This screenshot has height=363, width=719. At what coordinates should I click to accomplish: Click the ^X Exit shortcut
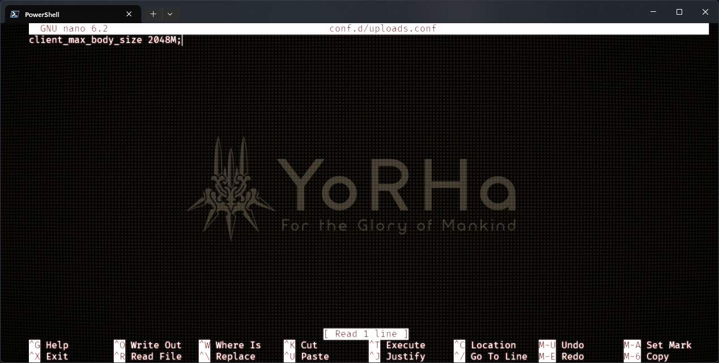tap(49, 357)
